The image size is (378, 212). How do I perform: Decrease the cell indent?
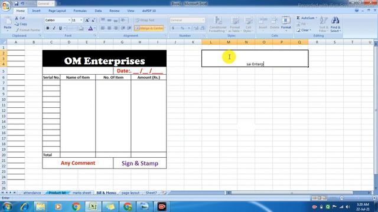(123, 28)
